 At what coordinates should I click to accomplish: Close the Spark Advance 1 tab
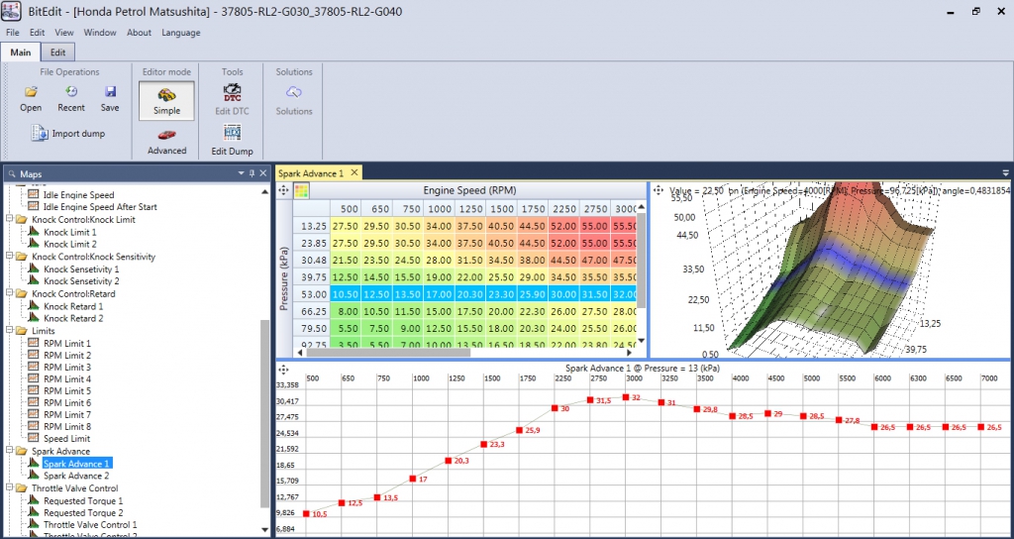354,172
